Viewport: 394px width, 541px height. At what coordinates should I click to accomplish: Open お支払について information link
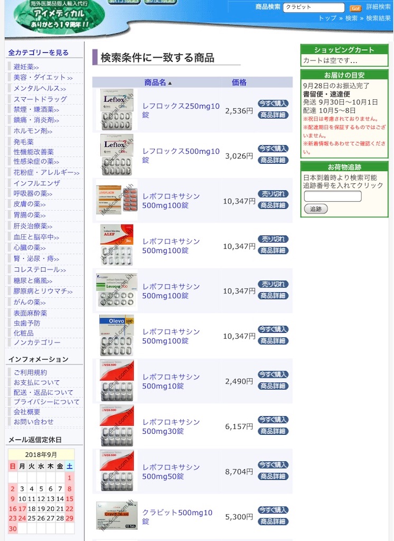(36, 383)
